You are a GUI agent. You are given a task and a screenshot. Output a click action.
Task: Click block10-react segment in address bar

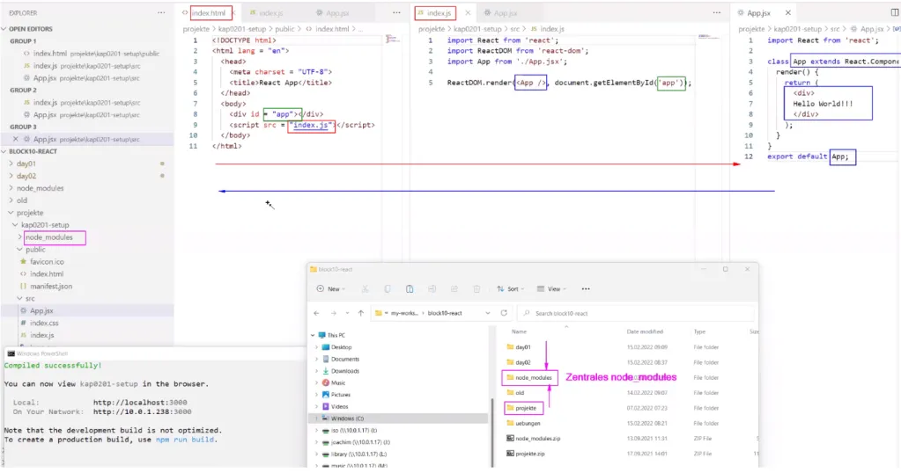[445, 313]
